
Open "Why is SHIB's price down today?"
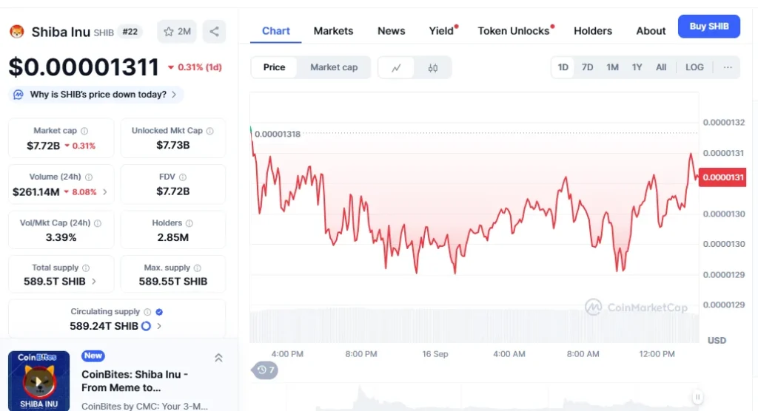click(x=96, y=95)
